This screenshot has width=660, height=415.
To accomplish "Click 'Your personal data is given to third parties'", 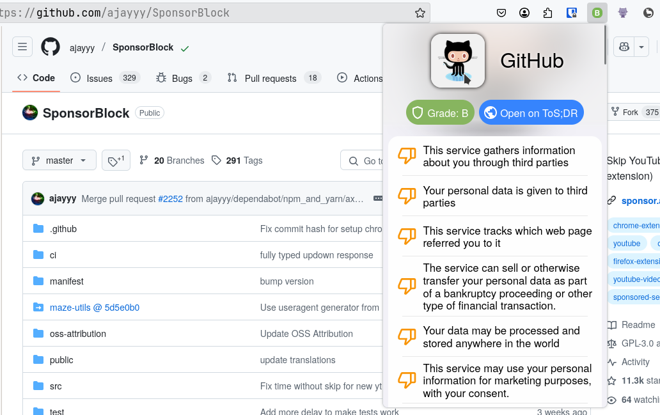I will pos(505,196).
